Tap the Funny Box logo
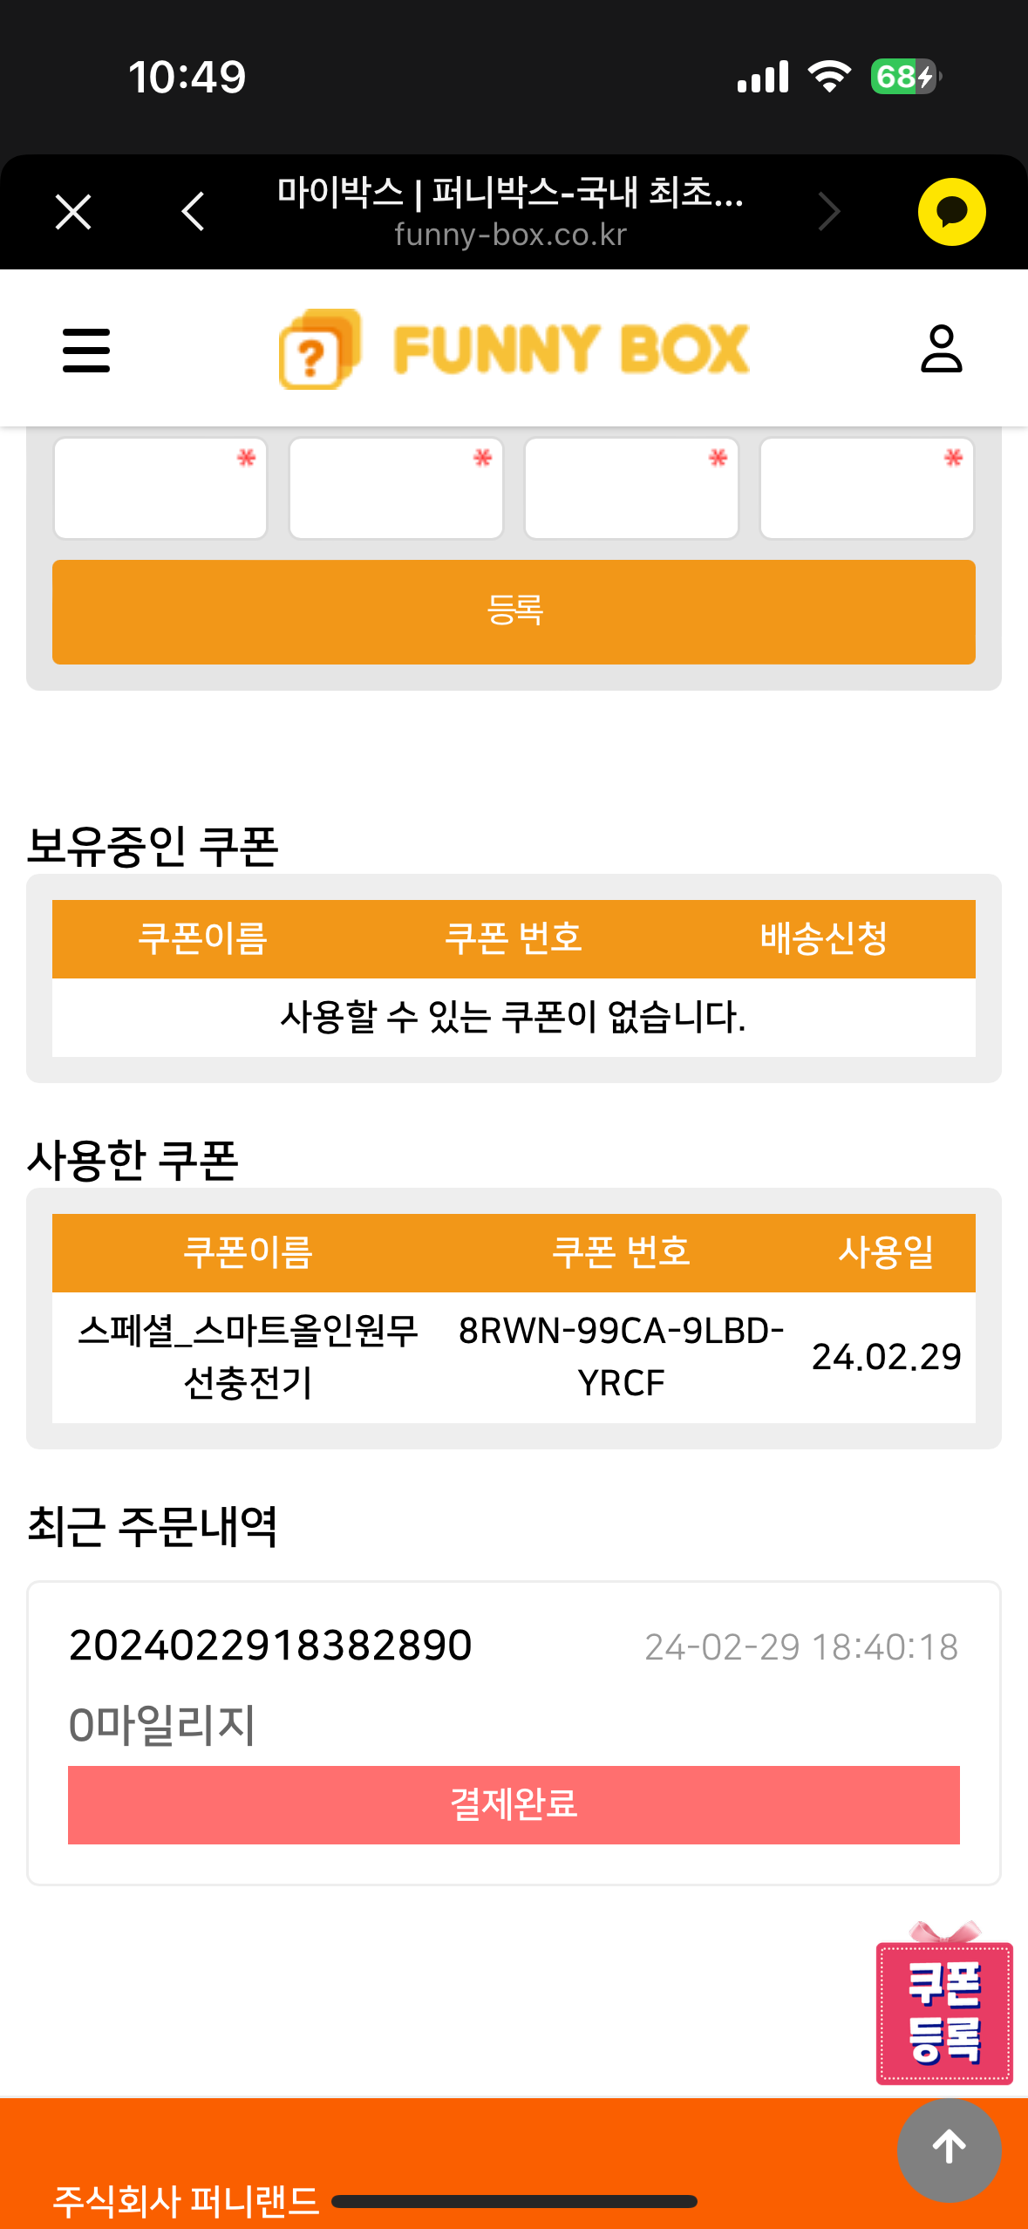Screen dimensions: 1028x2229 [514, 350]
